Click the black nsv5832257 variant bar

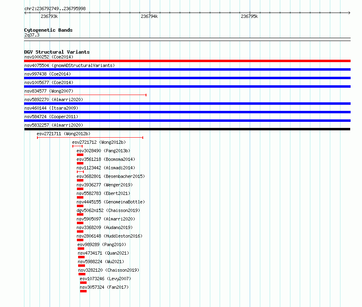tap(187, 129)
